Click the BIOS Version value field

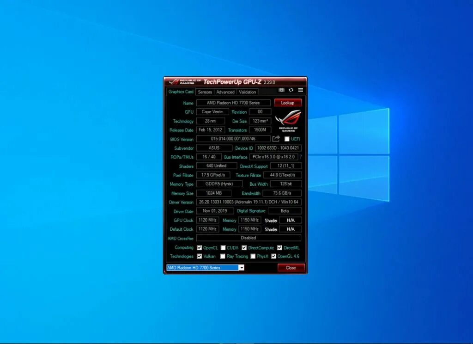[233, 139]
